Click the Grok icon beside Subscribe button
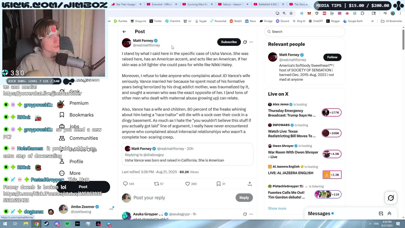The height and width of the screenshot is (228, 405). tap(245, 42)
